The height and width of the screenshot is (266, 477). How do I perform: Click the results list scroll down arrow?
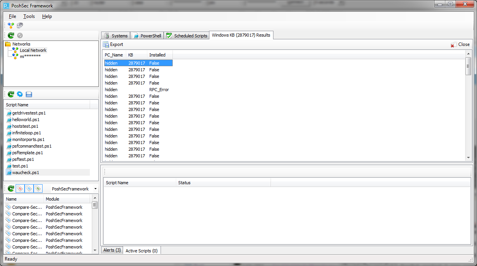pyautogui.click(x=468, y=157)
